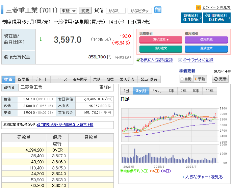Viewport: 234px width, 188px height.
Task: Click the かぶピタッ button
Action: pyautogui.click(x=140, y=11)
